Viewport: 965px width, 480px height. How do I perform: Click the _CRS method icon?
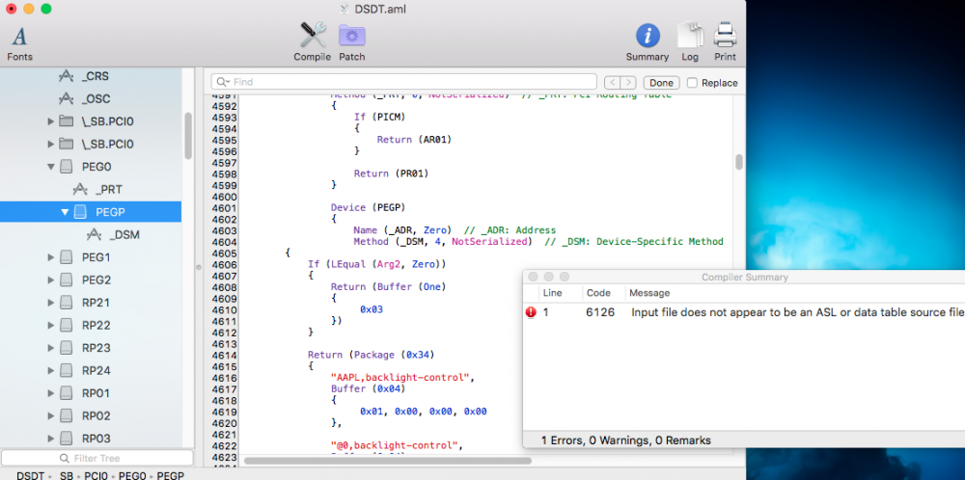66,76
